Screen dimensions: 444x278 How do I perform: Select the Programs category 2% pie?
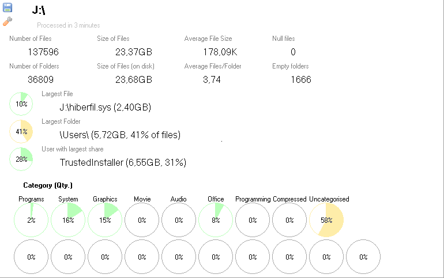tap(31, 220)
